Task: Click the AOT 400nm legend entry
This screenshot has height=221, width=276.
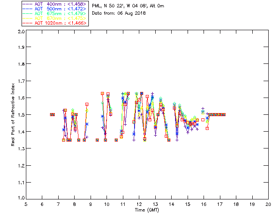Action: tap(54, 4)
